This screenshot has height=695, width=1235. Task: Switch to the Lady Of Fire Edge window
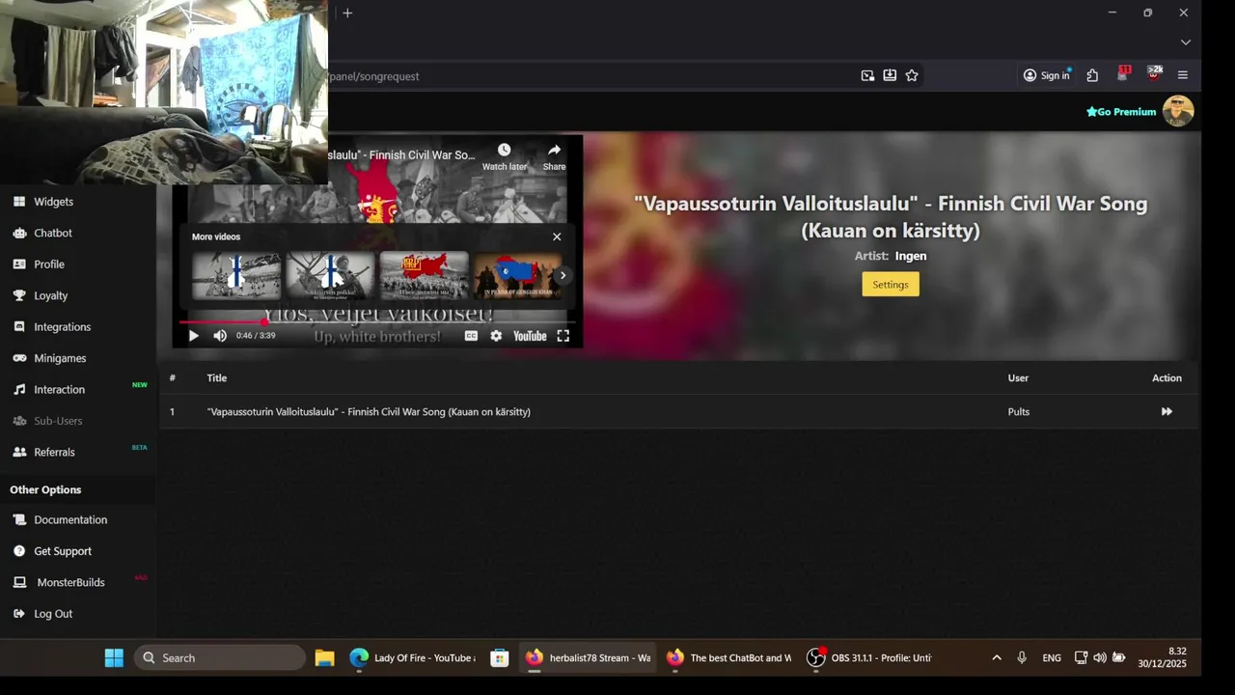pyautogui.click(x=413, y=658)
